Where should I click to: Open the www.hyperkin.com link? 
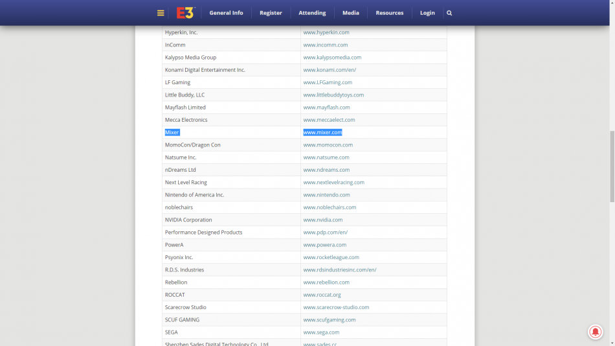pyautogui.click(x=326, y=32)
